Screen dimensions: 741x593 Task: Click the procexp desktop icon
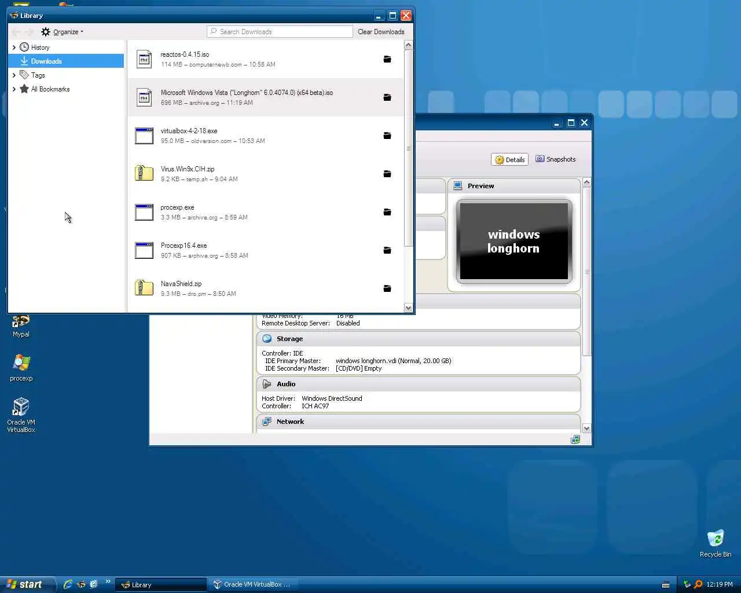point(21,368)
